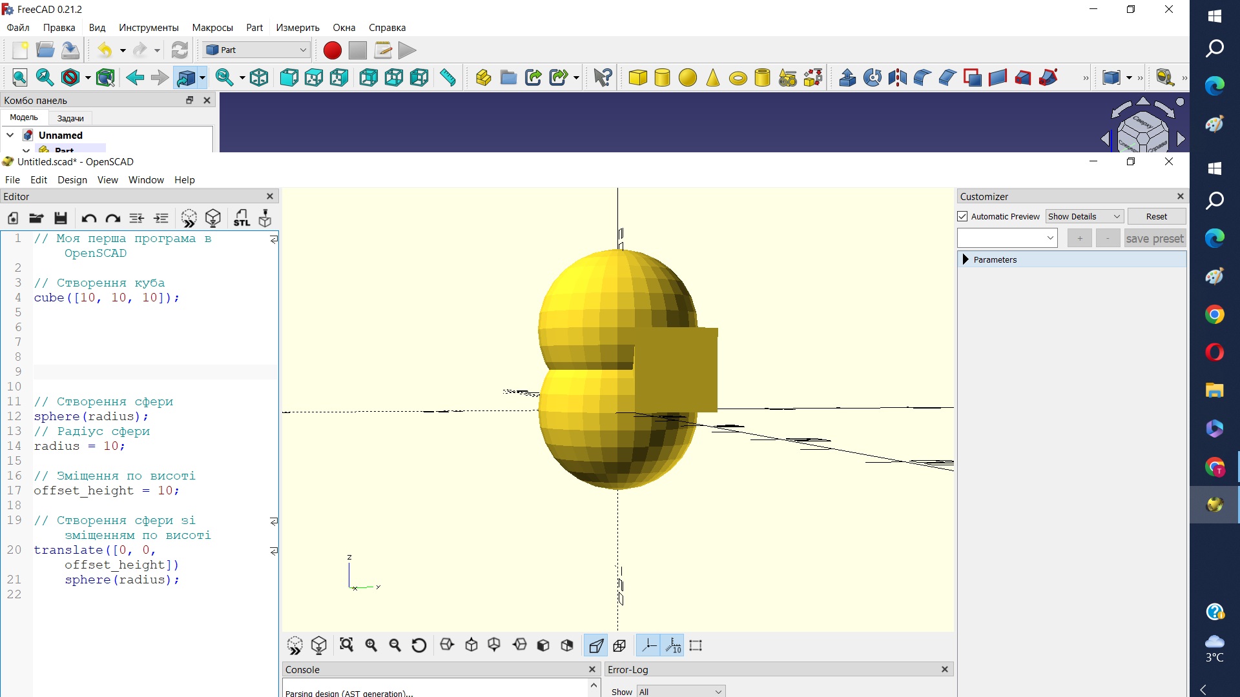This screenshot has width=1240, height=697.
Task: Open Google Chrome from taskbar
Action: [1214, 314]
